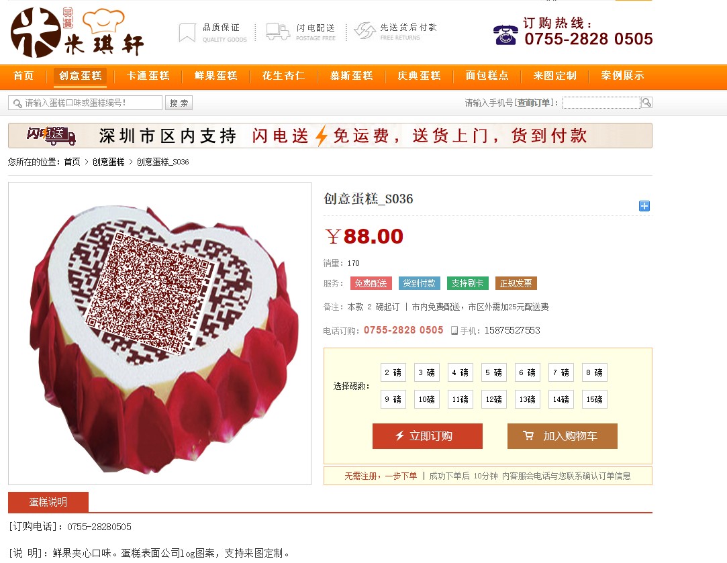Click the blue plus icon beside product title

coord(644,206)
